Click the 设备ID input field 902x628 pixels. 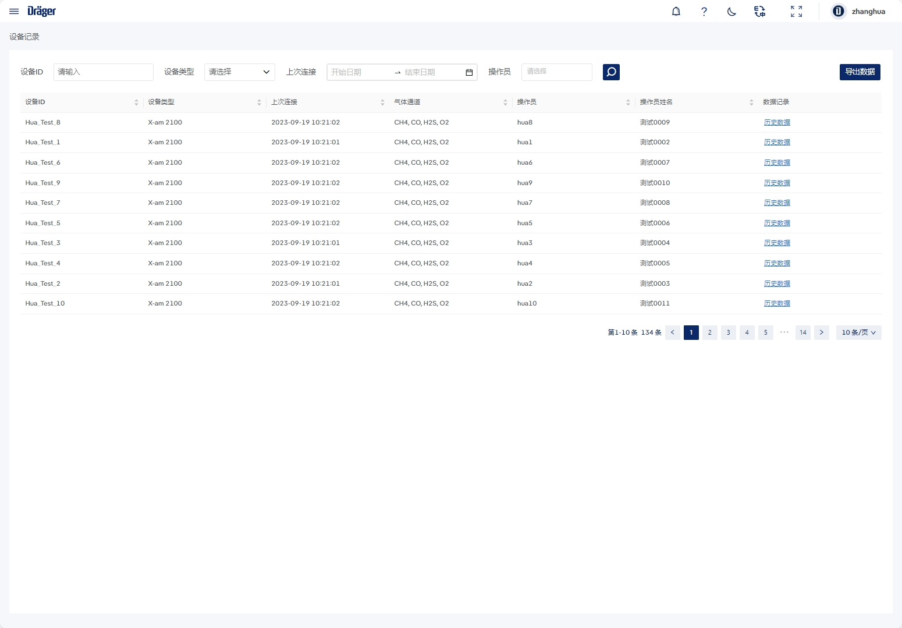(104, 72)
